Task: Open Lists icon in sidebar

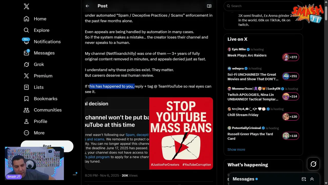Action: coord(26,87)
